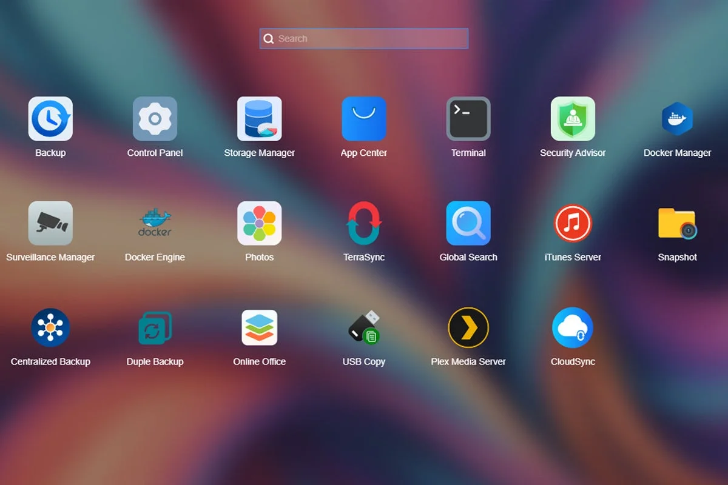Viewport: 728px width, 485px height.
Task: Launch Docker Manager
Action: (676, 118)
